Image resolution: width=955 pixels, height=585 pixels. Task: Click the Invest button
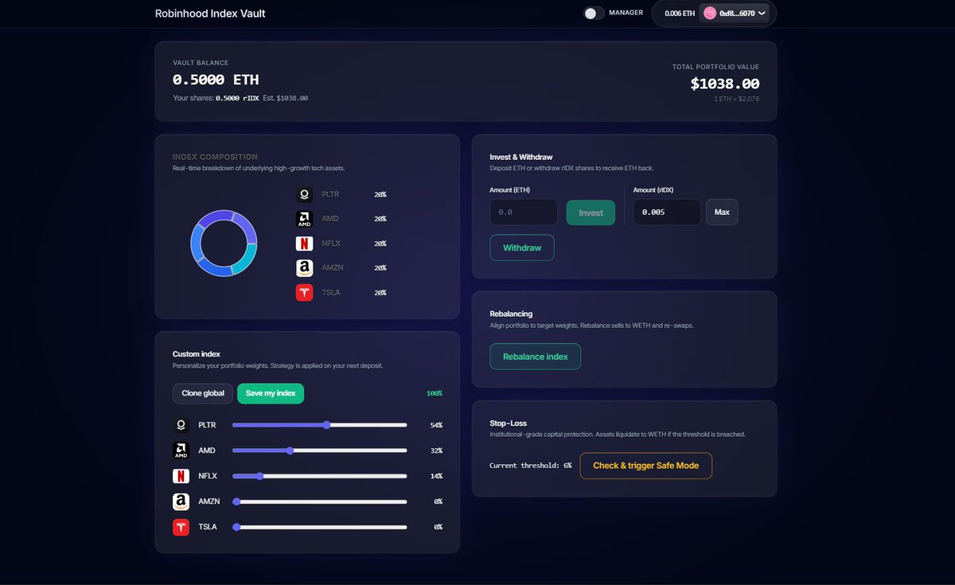[x=591, y=213]
